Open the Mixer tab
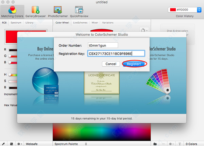 (x=95, y=23)
